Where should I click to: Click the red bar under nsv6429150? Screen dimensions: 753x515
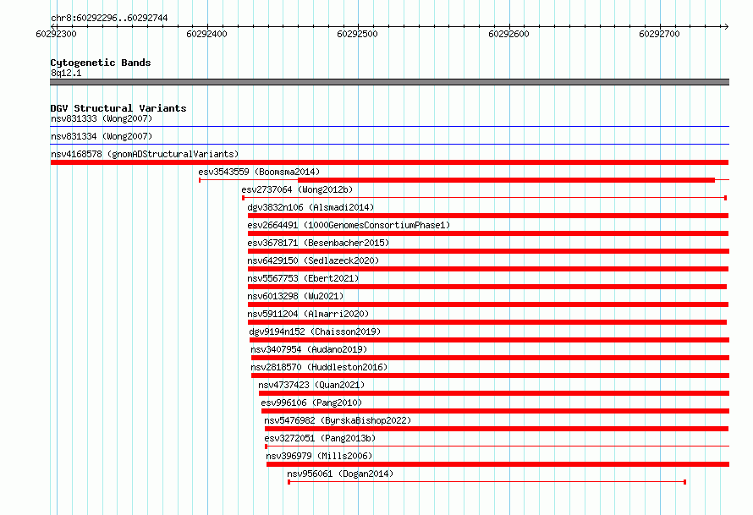coord(488,269)
